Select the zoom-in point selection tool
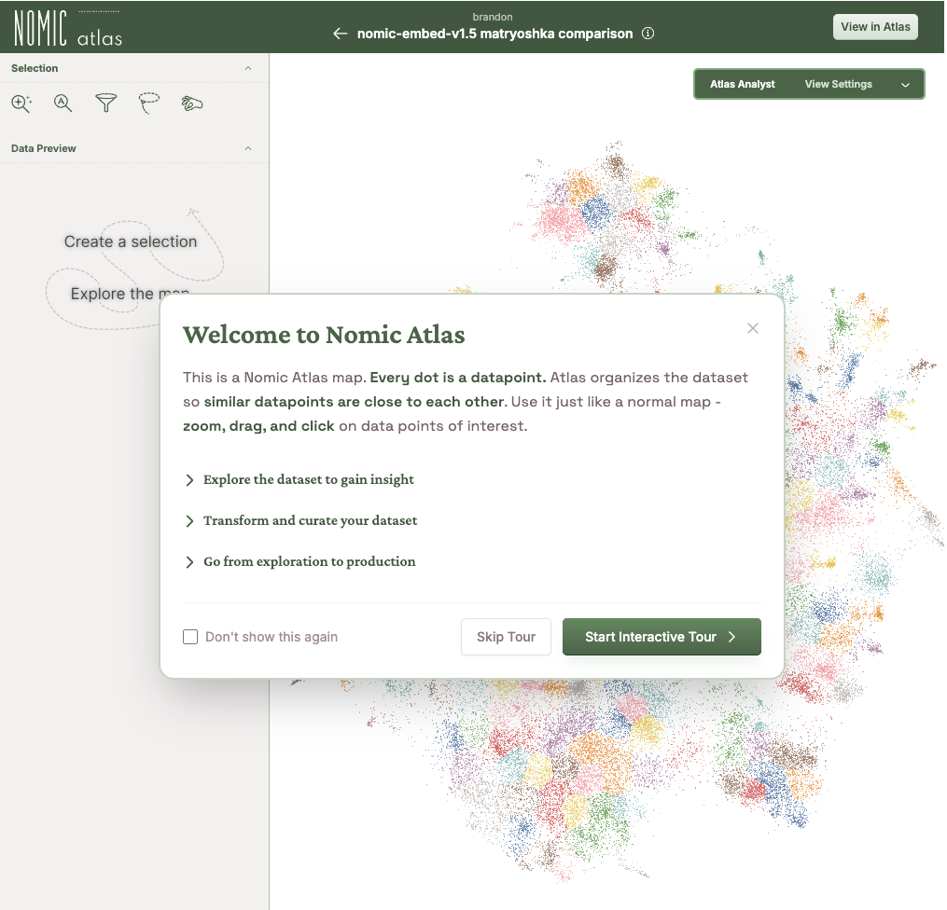The image size is (947, 910). [21, 103]
